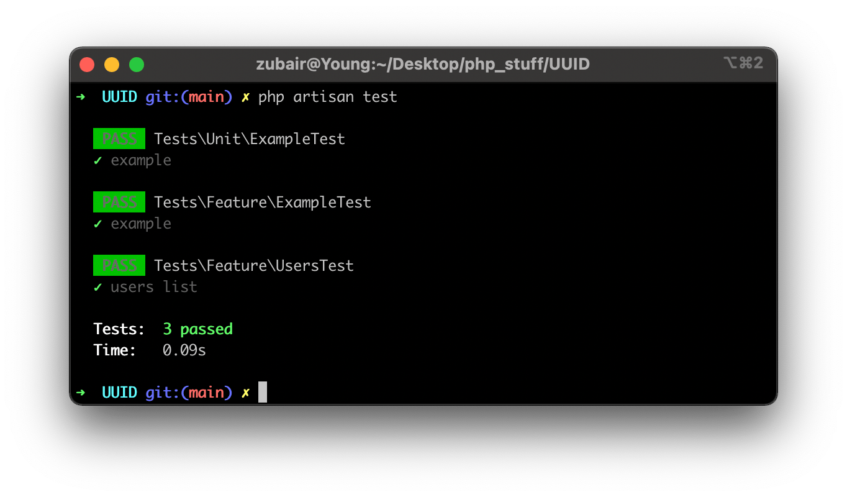Click the '0.09s' time value

183,350
